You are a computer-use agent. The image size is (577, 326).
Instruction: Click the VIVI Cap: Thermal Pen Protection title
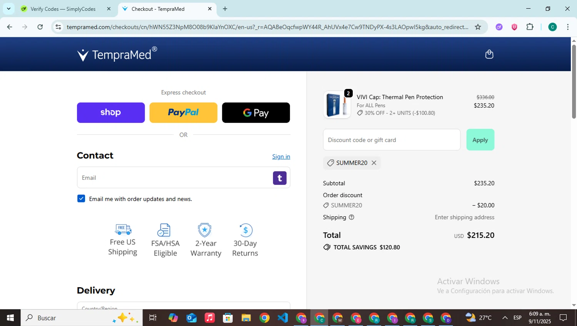[400, 97]
